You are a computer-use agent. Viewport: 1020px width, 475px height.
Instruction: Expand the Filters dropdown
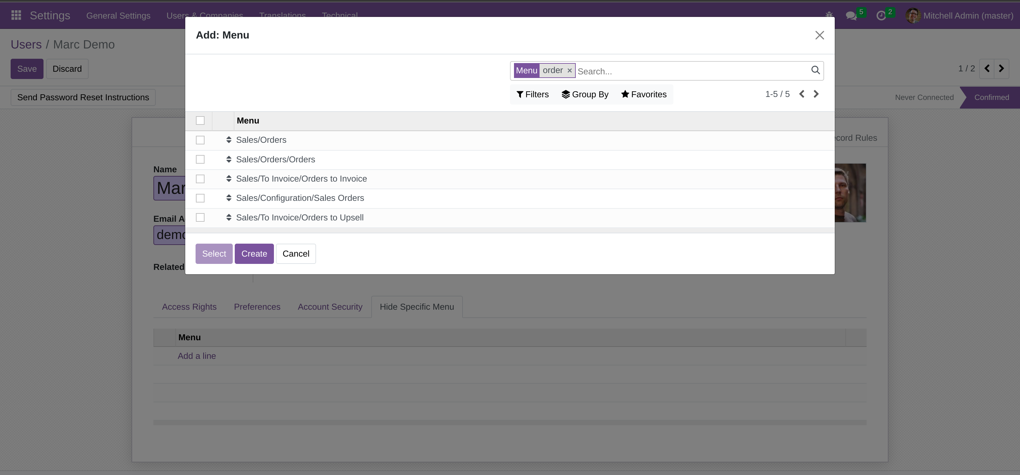coord(533,95)
